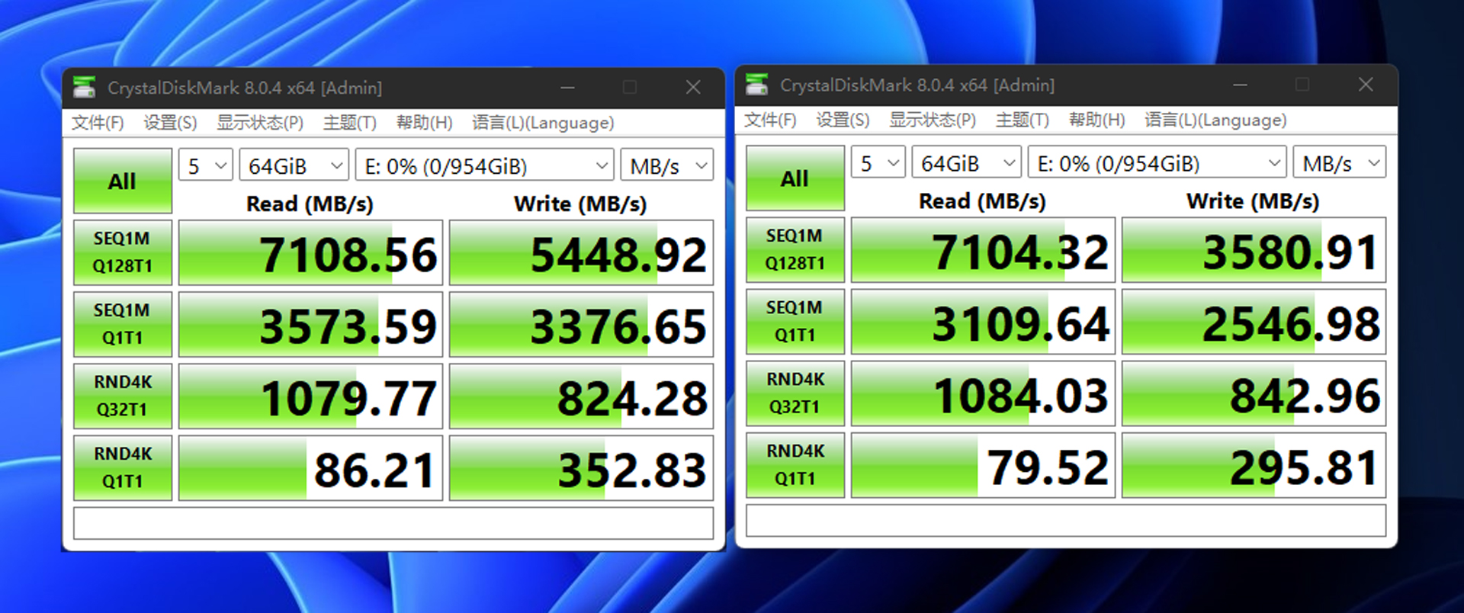1464x613 pixels.
Task: Start SEQ1M Q128T1 test in right window
Action: (x=795, y=249)
